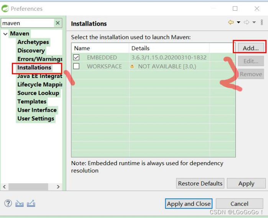Clear the maven filter text

pyautogui.click(x=58, y=23)
